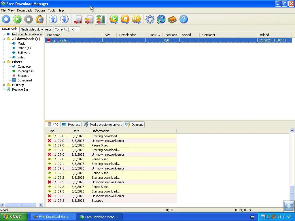Select the zip_dir.php download row
Viewport: 295px width, 221px height.
pyautogui.click(x=168, y=40)
